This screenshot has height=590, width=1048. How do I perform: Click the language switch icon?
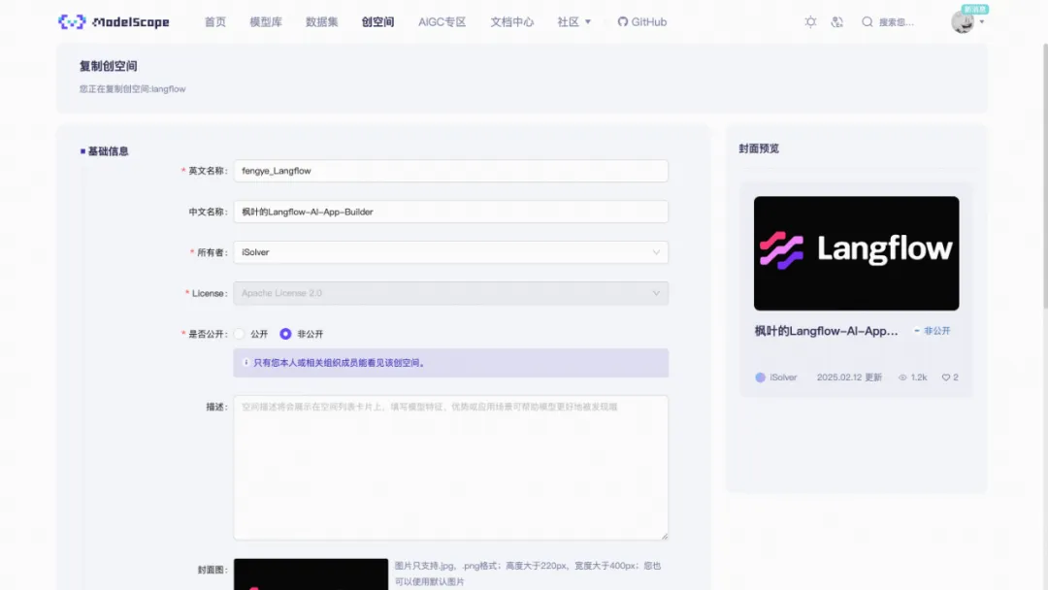coord(836,21)
